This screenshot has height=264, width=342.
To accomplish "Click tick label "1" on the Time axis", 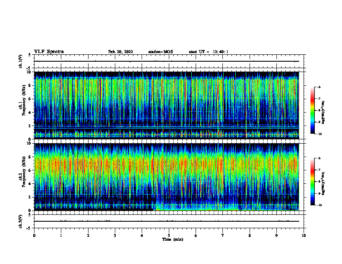I will [x=61, y=236].
